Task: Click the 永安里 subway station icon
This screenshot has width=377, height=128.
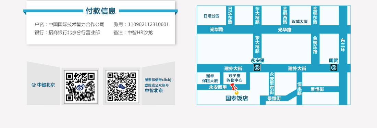Action: [x=257, y=68]
